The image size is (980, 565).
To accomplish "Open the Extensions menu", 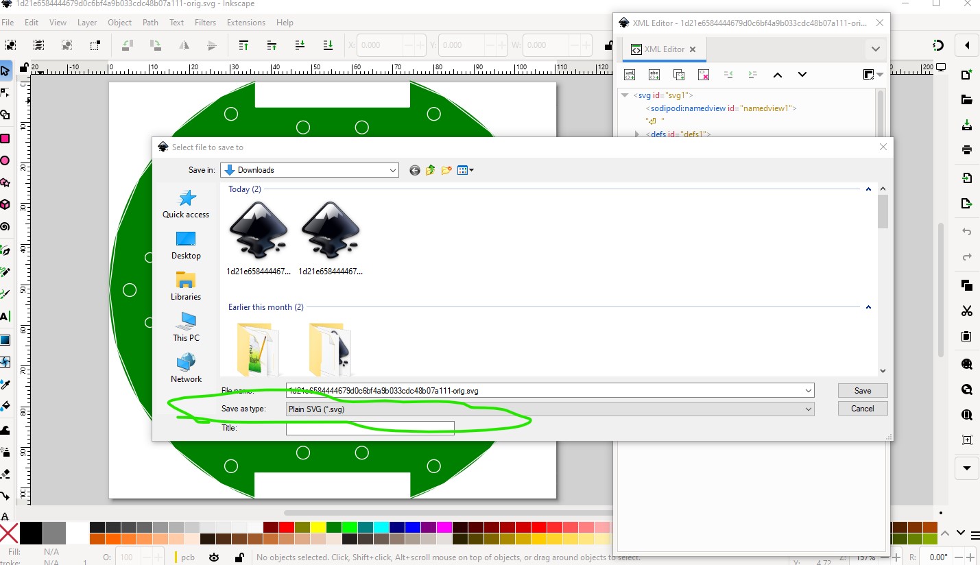I will click(246, 22).
